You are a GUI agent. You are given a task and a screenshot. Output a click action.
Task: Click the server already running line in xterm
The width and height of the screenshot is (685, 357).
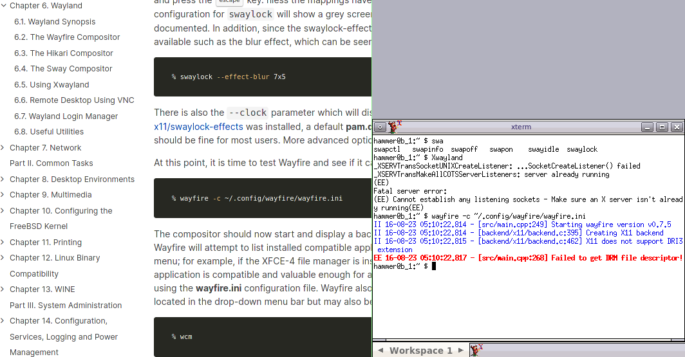click(491, 174)
